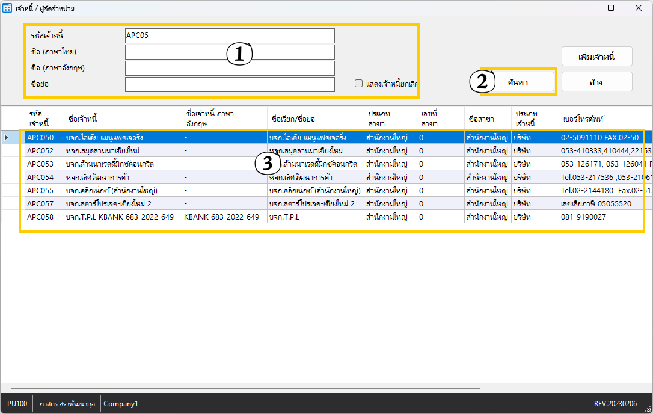The height and width of the screenshot is (414, 653).
Task: Click the ชื่อ (ภาษาอังกฤษ) text field
Action: point(230,68)
